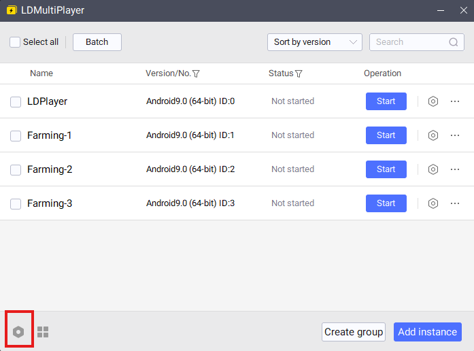Image resolution: width=474 pixels, height=351 pixels.
Task: Open the Sort by version dropdown
Action: 315,42
